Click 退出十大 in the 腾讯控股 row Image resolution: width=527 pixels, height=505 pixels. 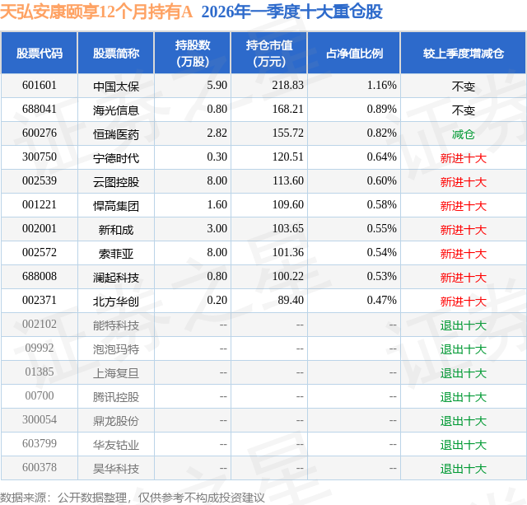click(x=463, y=397)
